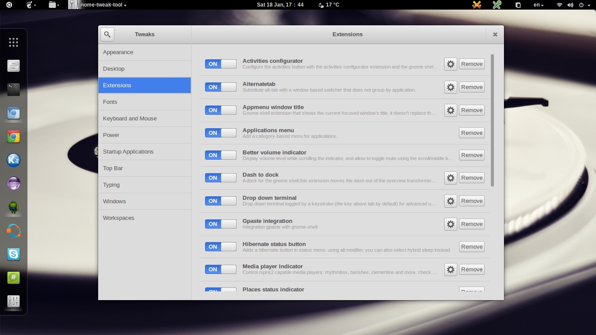Click the search magnifier in Tweaks header
The image size is (596, 335).
(x=107, y=34)
